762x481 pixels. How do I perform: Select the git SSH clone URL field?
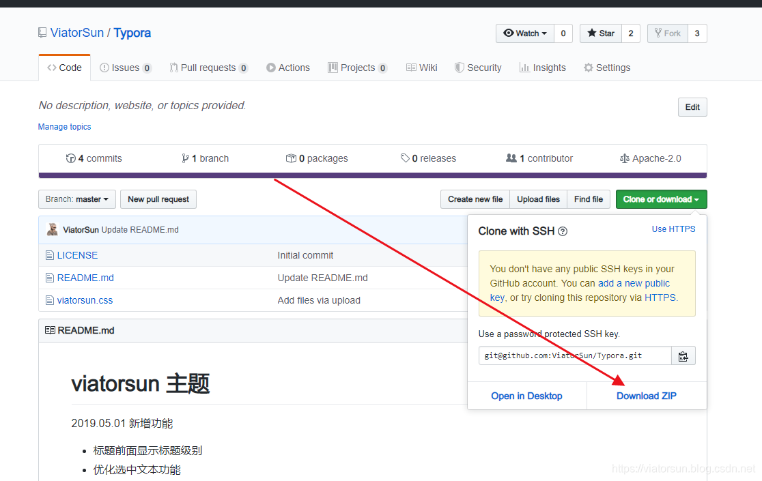pos(575,355)
